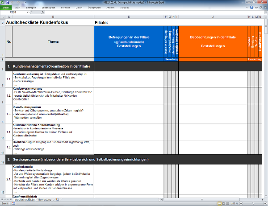This screenshot has height=206, width=268.
Task: Click the Kundenverantwortung topic cell
Action: (53, 95)
